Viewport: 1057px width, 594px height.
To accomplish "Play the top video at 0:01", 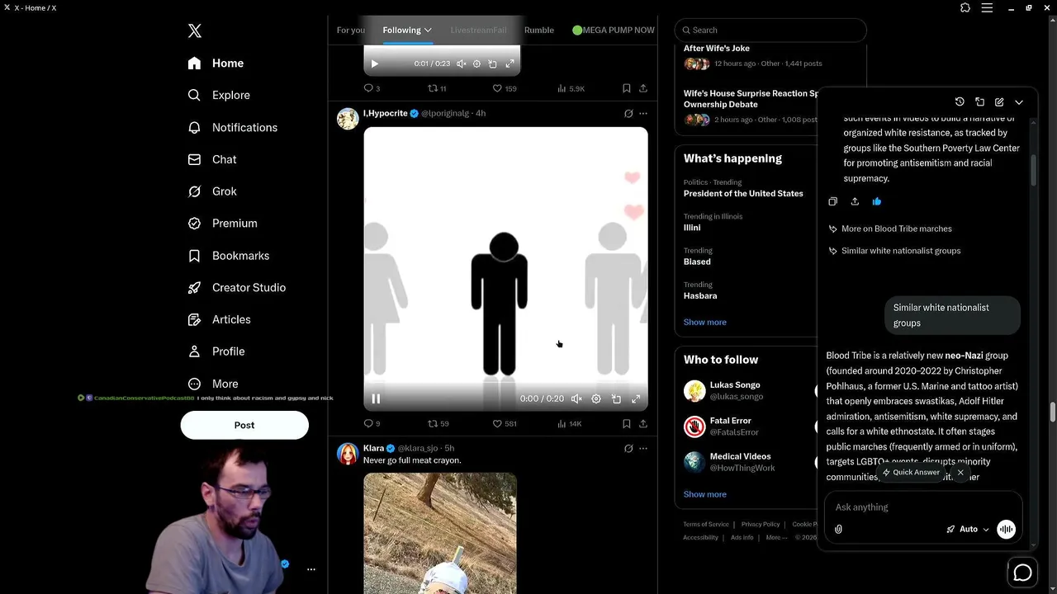I will [374, 64].
